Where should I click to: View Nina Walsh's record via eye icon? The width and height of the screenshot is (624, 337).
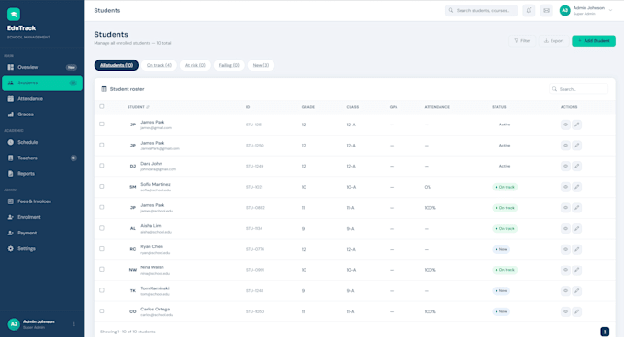coord(565,270)
